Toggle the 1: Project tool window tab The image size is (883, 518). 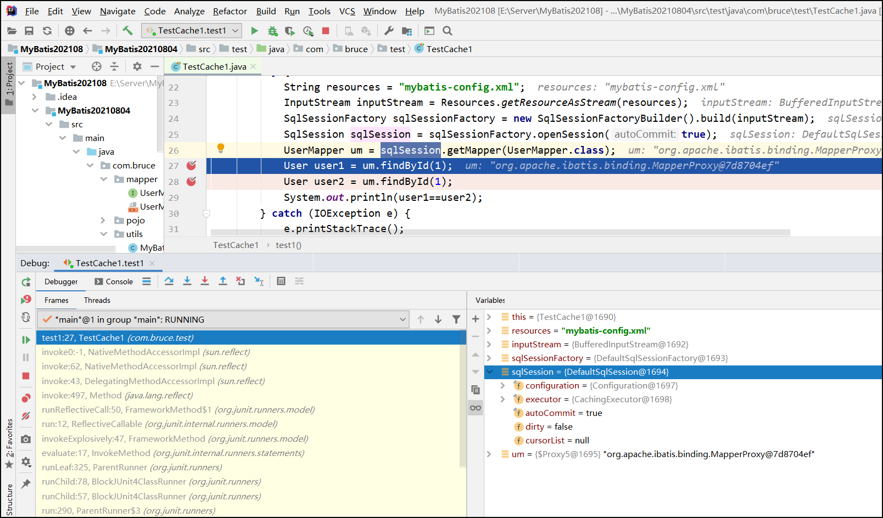point(9,85)
